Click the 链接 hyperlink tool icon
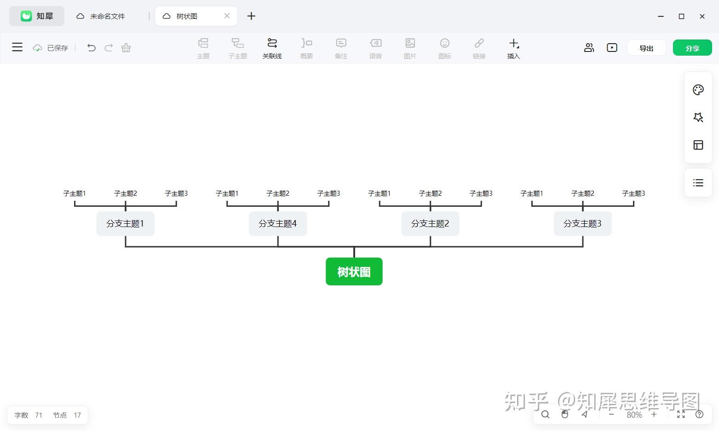Image resolution: width=719 pixels, height=431 pixels. [479, 47]
